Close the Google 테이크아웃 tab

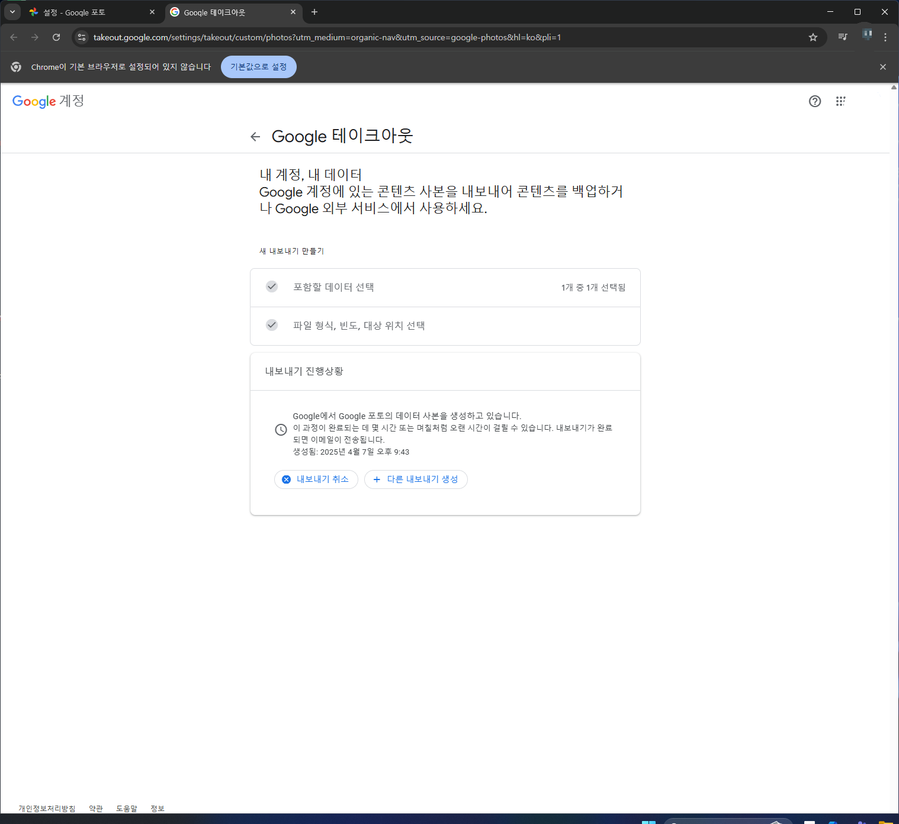pos(293,12)
